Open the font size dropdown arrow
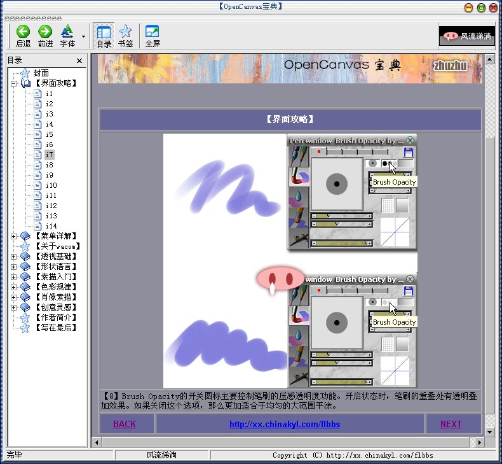 point(83,36)
